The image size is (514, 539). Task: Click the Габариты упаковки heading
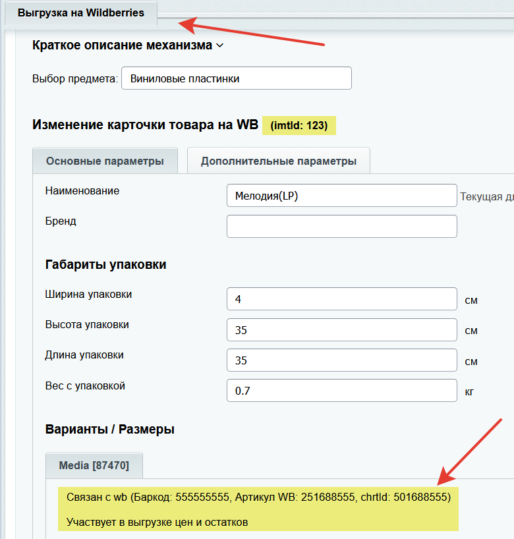pyautogui.click(x=105, y=265)
